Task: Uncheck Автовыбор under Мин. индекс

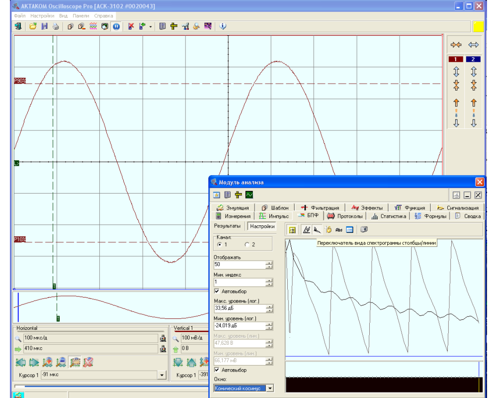Action: [x=217, y=291]
